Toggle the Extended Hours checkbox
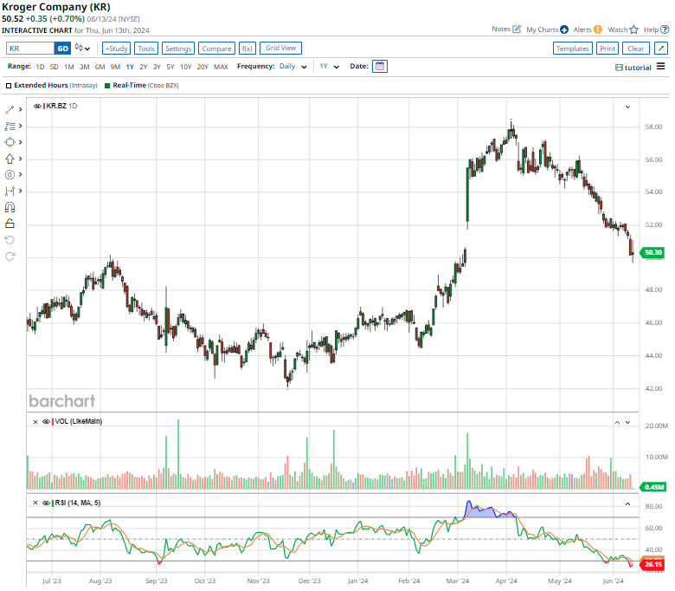The image size is (675, 591). [9, 86]
